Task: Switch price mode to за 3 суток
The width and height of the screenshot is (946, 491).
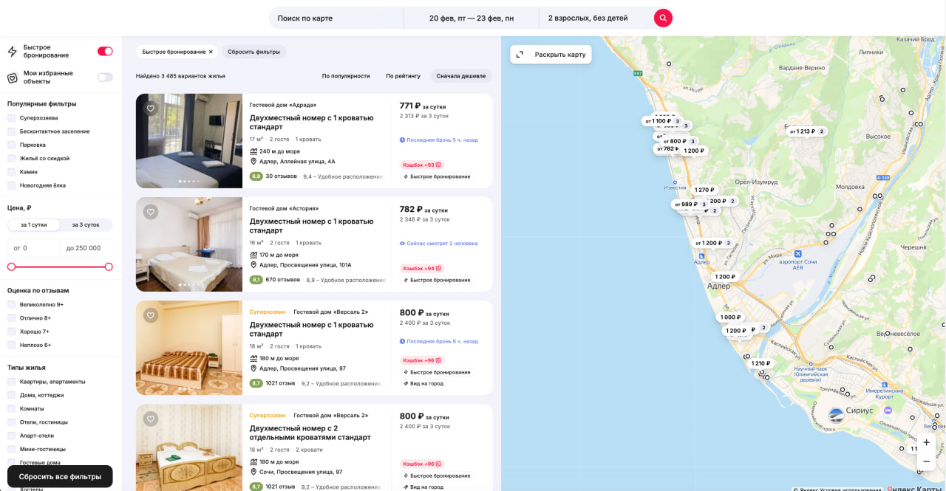Action: [x=86, y=224]
